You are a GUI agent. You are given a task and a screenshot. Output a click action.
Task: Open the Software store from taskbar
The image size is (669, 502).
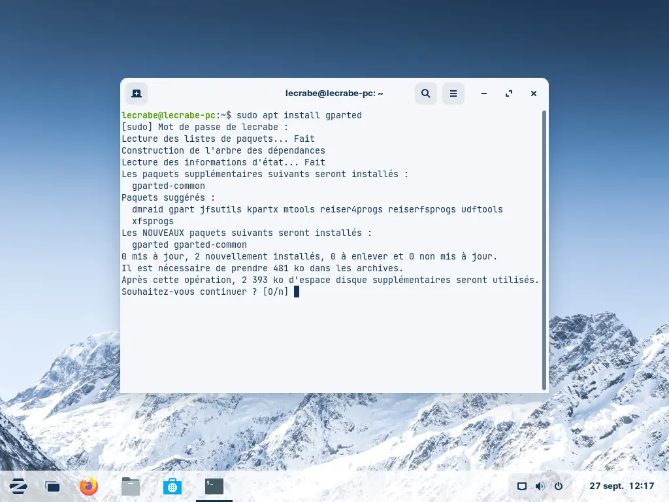pos(172,486)
